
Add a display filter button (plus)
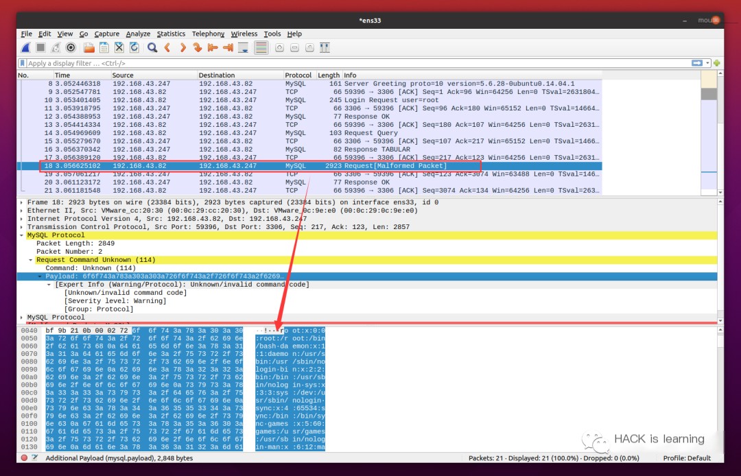717,63
